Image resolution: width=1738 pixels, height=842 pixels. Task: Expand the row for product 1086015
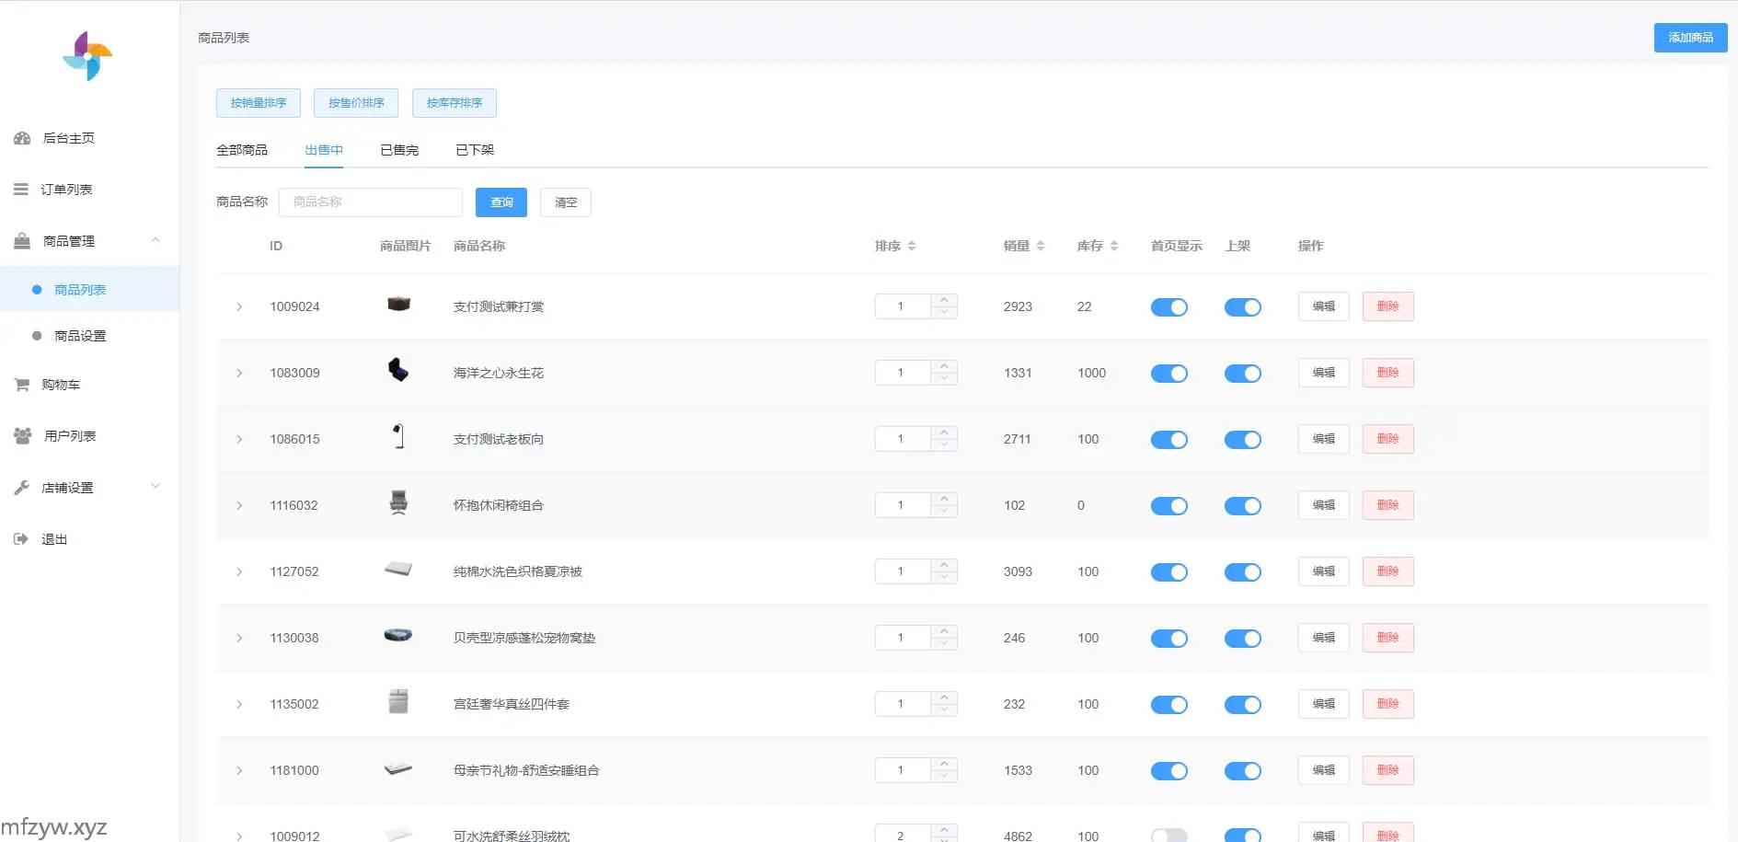[x=239, y=440]
